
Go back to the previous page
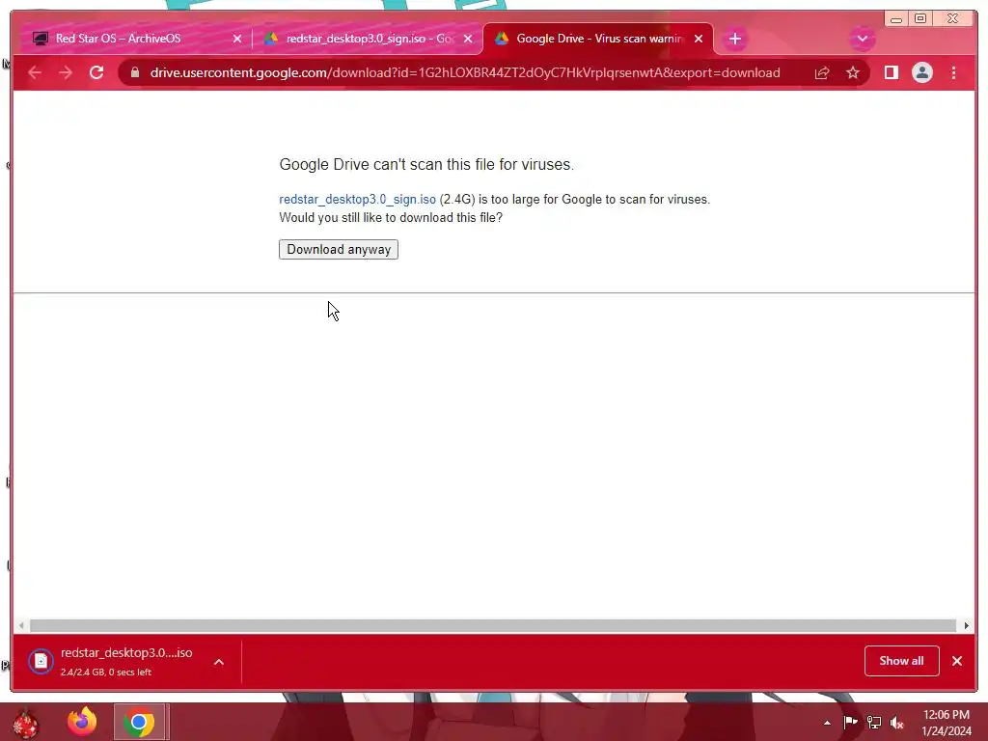coord(35,72)
